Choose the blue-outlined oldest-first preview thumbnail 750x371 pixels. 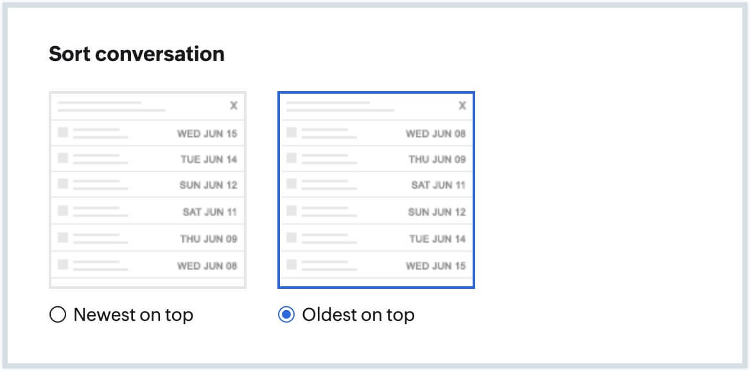376,190
